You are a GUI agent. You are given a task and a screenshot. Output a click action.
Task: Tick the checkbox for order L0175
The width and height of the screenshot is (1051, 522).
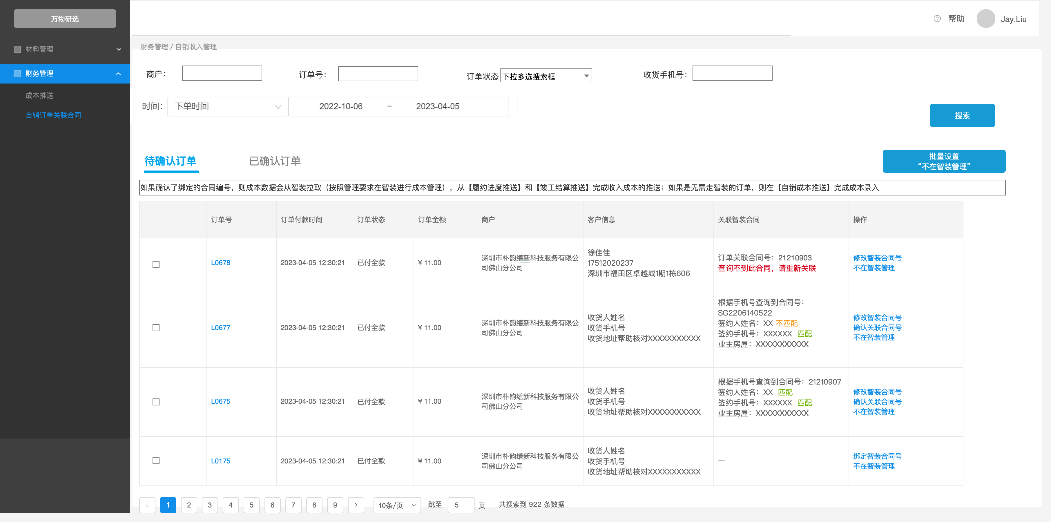(x=156, y=460)
